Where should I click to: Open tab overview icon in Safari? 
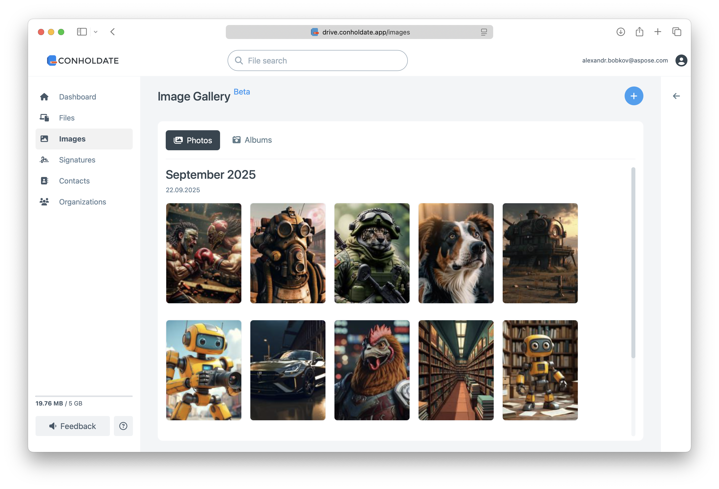(677, 32)
